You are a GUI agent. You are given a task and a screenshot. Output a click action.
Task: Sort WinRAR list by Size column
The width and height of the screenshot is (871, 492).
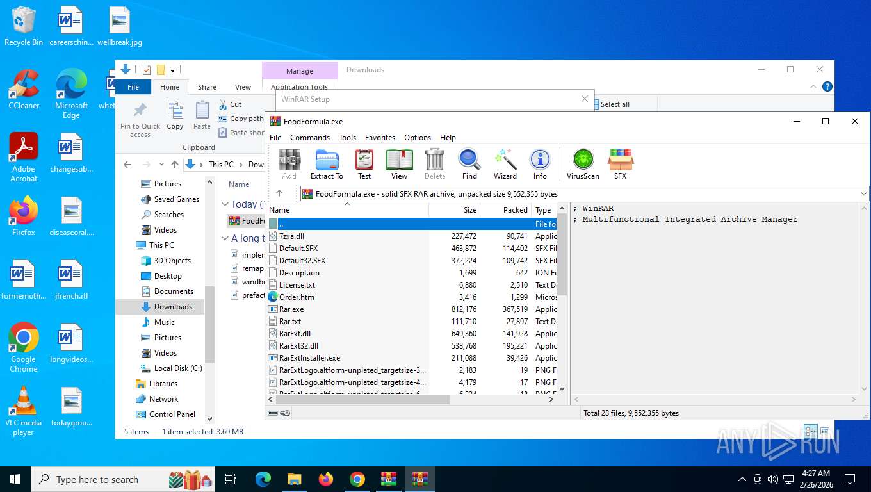[455, 209]
